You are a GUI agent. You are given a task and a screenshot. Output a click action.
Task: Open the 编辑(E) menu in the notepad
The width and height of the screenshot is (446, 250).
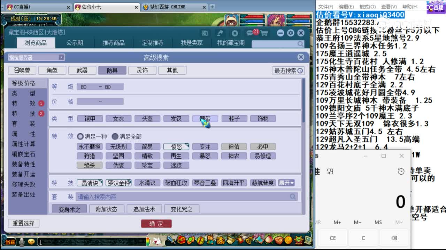pos(346,7)
